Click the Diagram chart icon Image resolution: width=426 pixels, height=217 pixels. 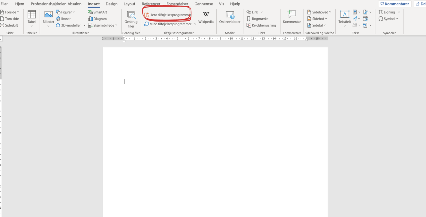(97, 19)
